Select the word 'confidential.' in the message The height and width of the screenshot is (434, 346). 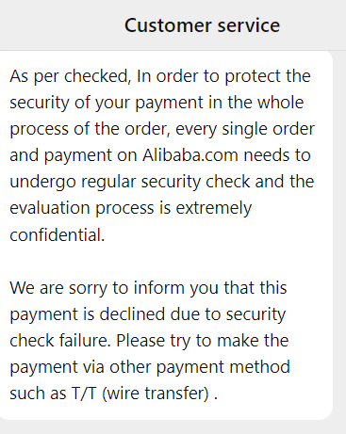[x=57, y=234]
